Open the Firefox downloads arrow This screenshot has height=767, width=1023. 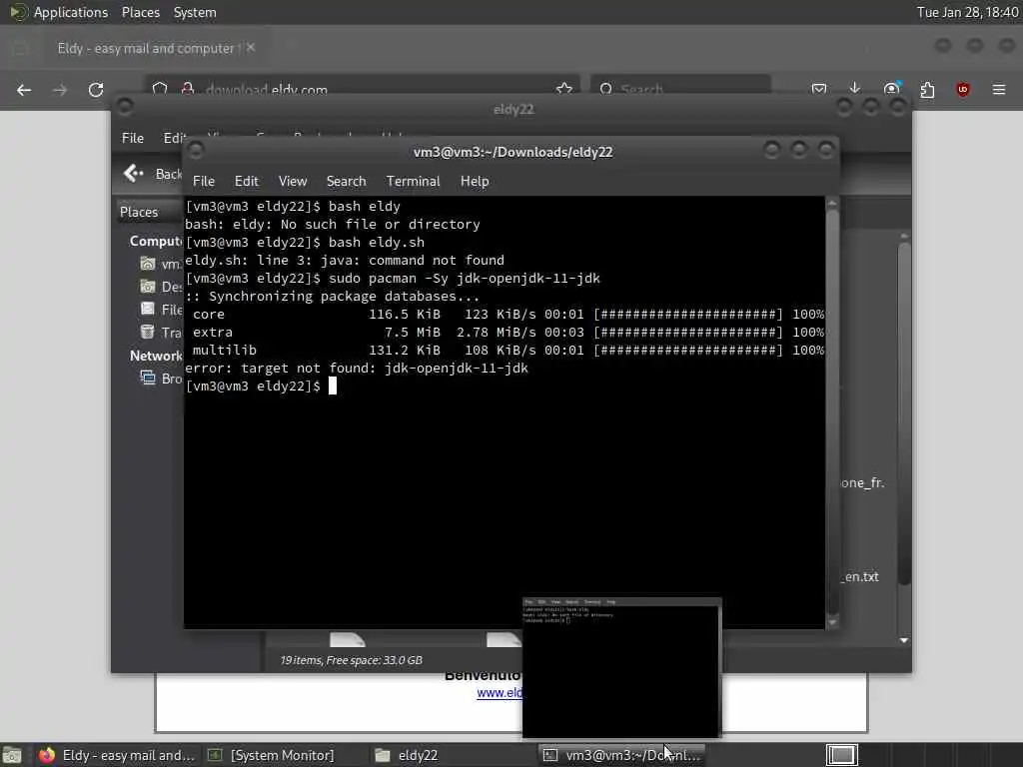click(855, 89)
